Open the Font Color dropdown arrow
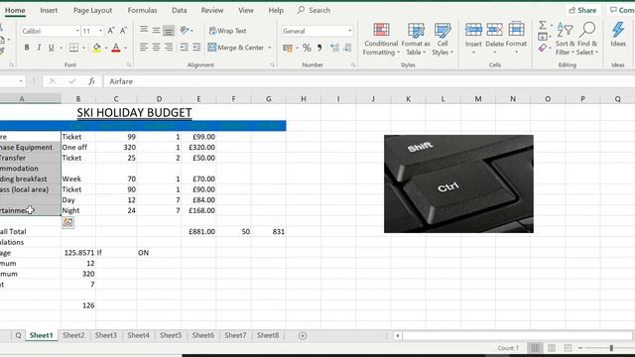 click(x=126, y=48)
